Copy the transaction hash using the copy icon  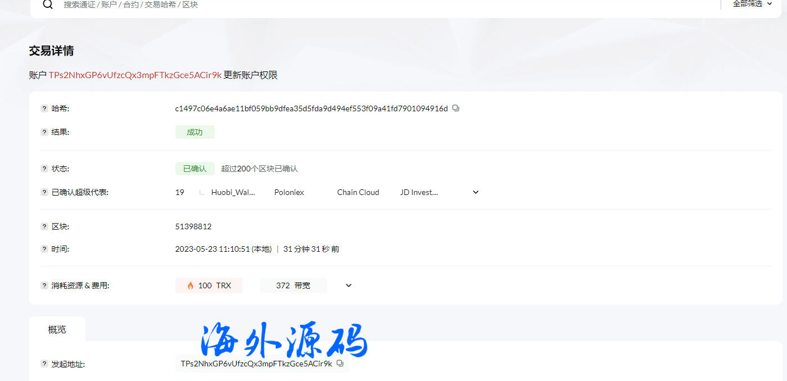[455, 108]
